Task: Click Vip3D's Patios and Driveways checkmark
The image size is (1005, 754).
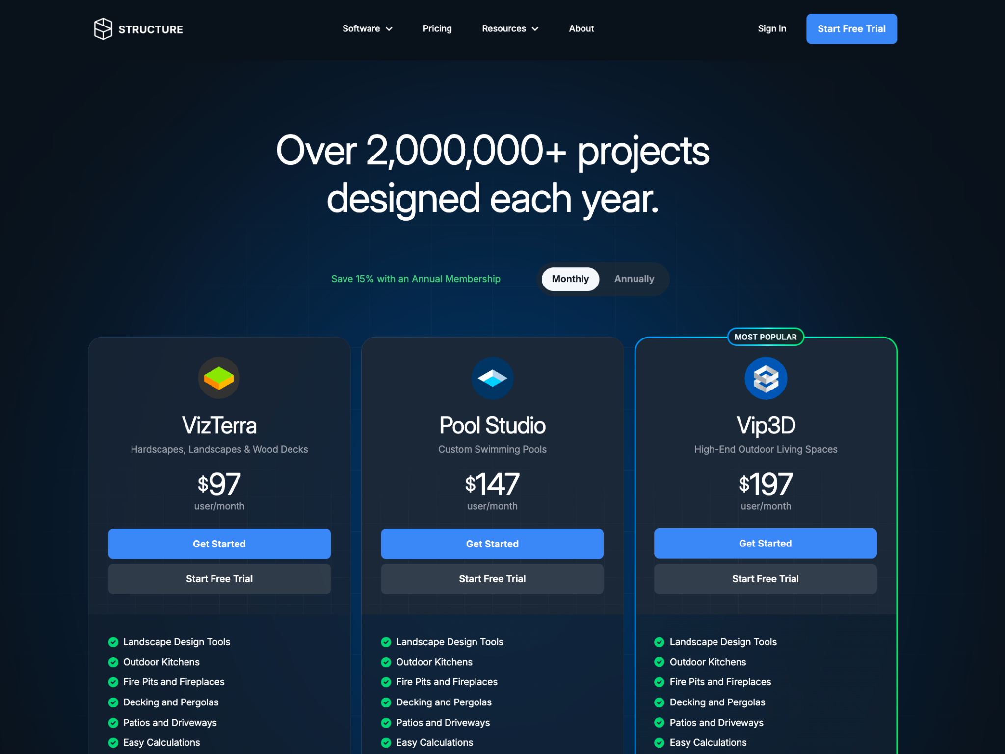Action: pos(660,722)
